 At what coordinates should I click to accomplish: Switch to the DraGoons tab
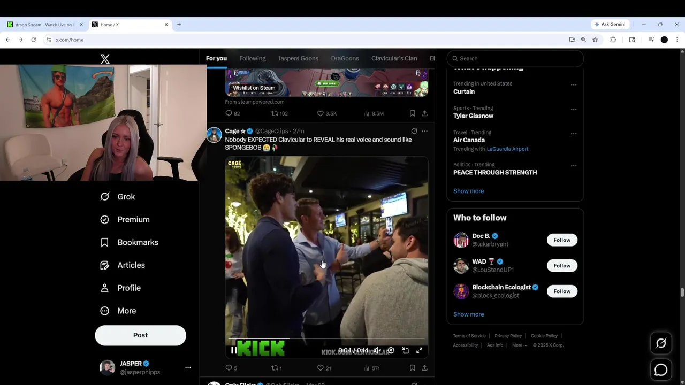[x=345, y=58]
